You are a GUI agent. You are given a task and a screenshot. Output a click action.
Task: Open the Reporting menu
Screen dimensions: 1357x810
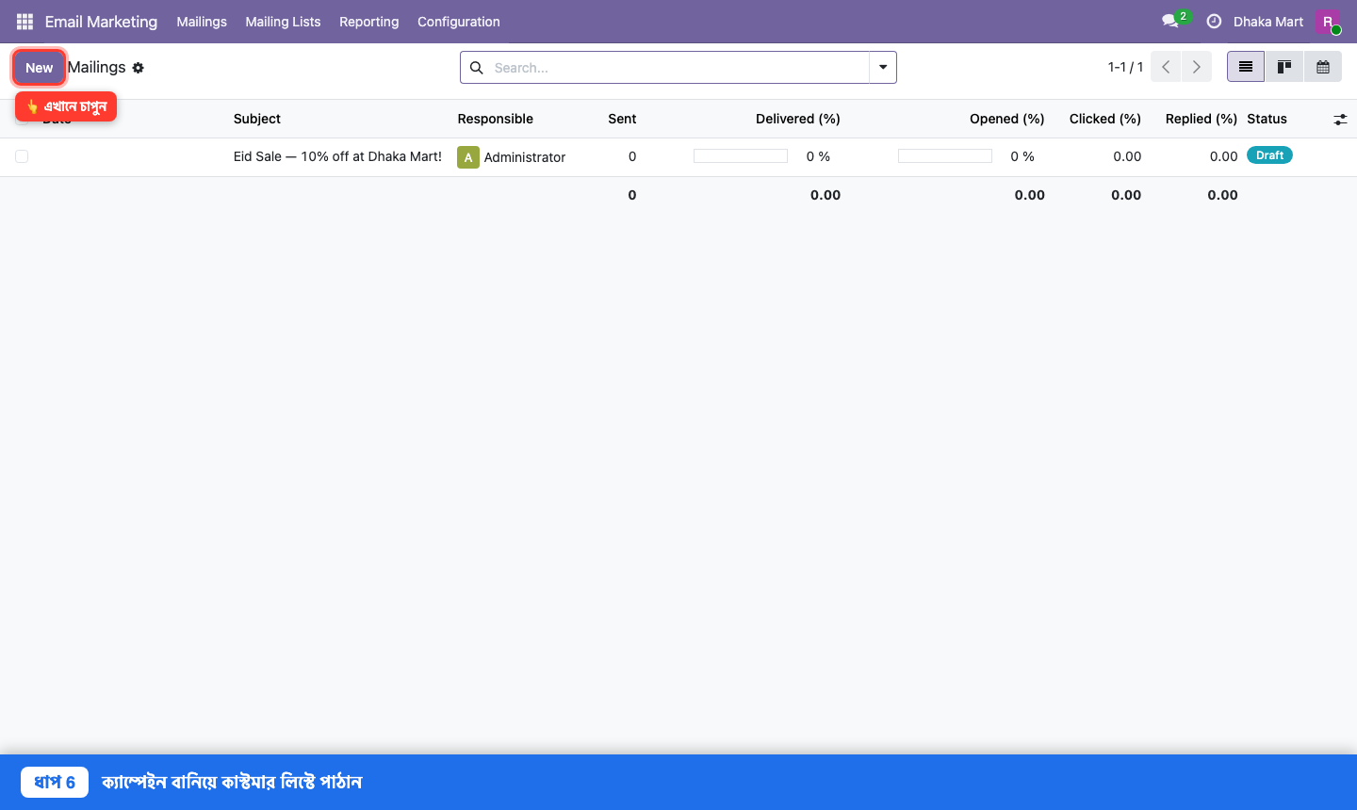369,22
